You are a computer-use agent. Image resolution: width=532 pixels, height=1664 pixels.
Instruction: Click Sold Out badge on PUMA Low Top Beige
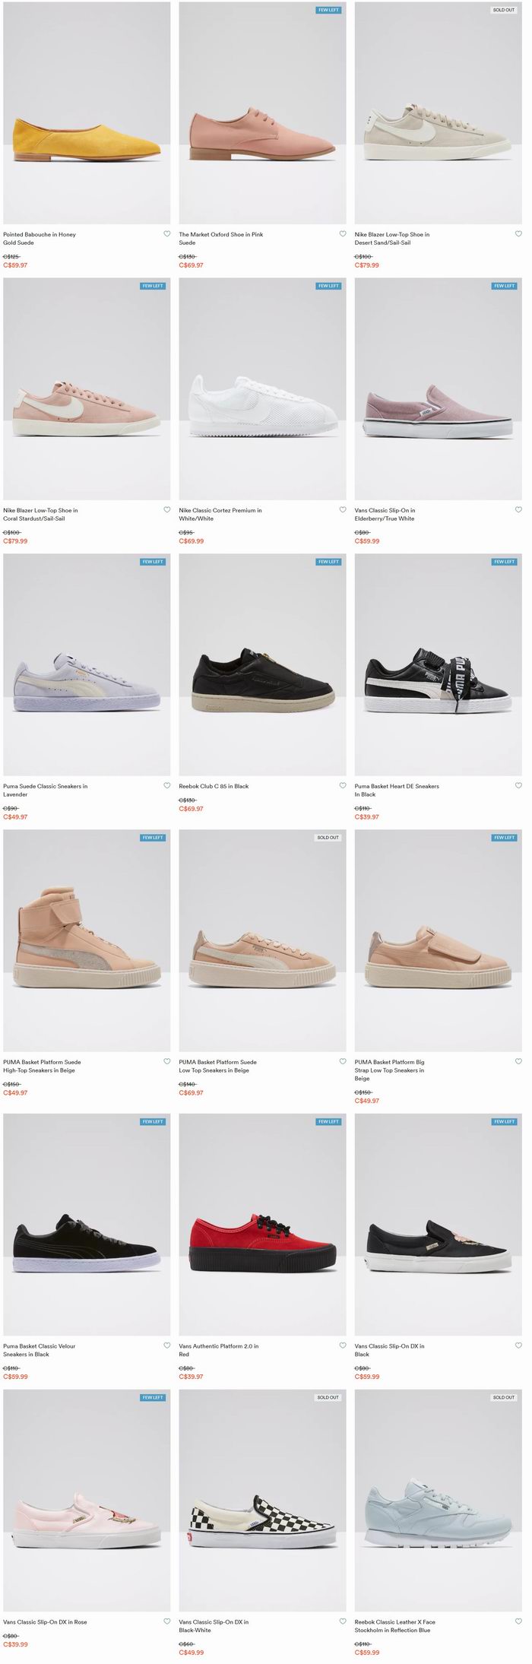[x=328, y=838]
